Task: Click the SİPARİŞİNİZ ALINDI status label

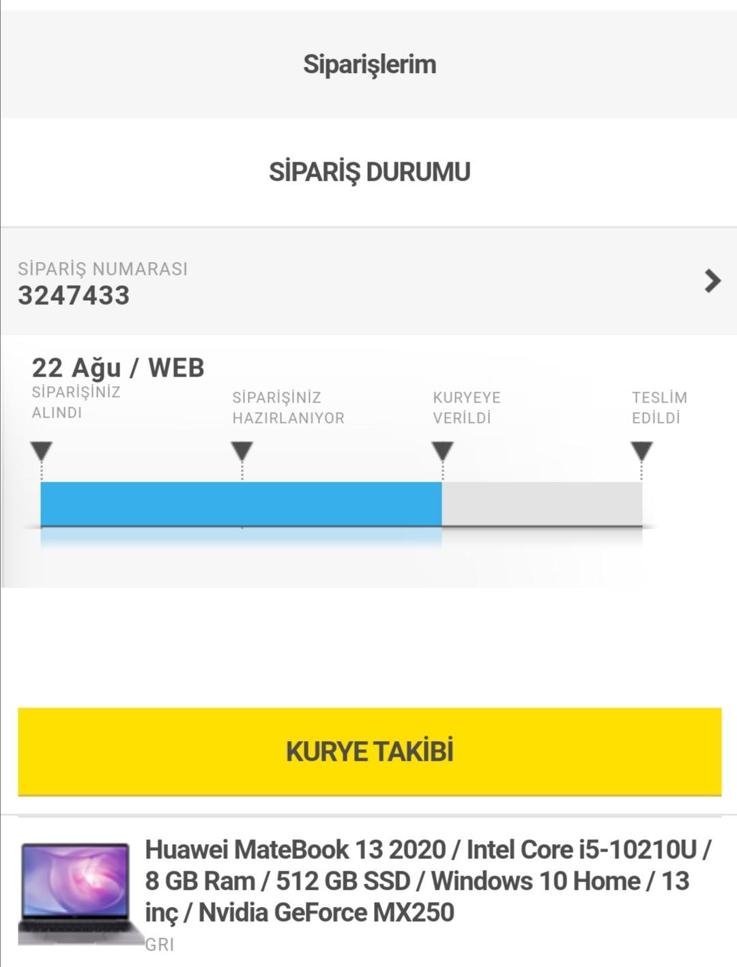Action: (x=76, y=402)
